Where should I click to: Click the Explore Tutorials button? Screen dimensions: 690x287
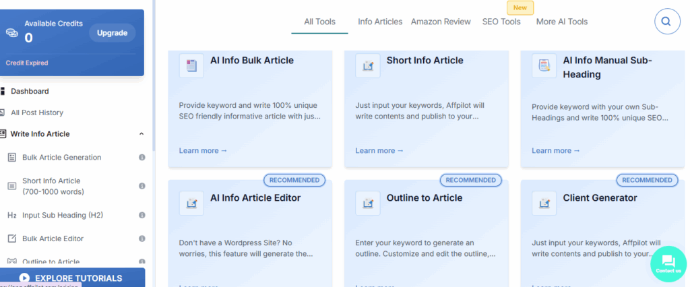pos(72,278)
